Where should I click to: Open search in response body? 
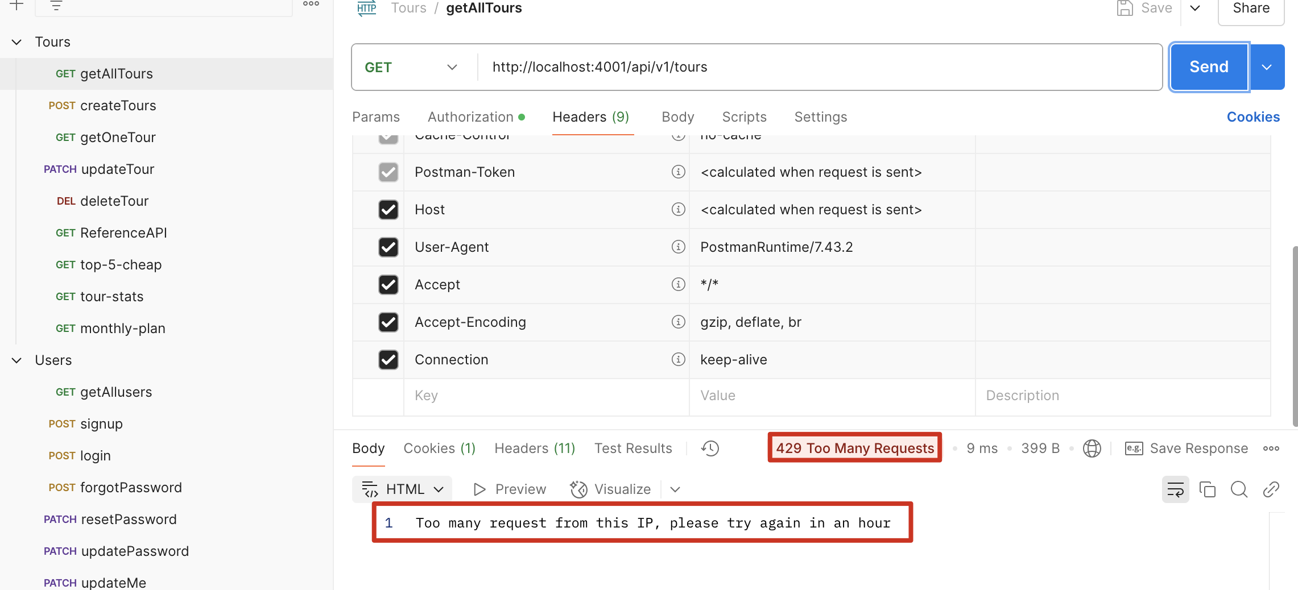click(1239, 489)
